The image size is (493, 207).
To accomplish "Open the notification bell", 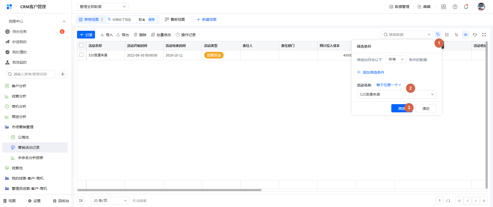I will [x=466, y=7].
